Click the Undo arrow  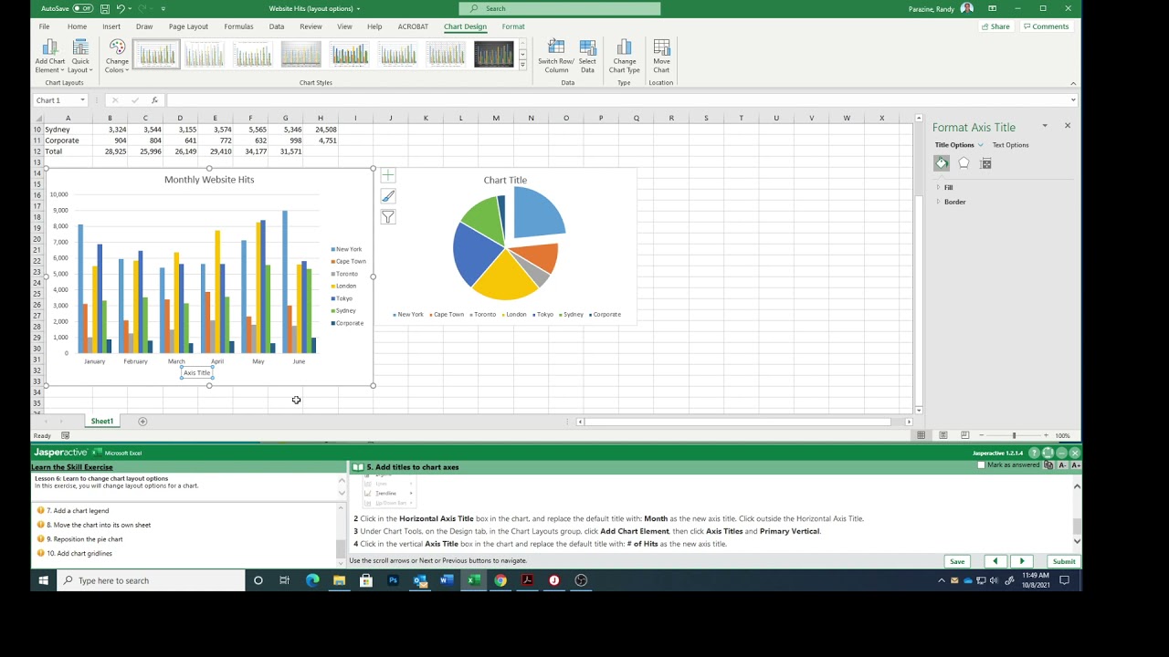(x=120, y=8)
